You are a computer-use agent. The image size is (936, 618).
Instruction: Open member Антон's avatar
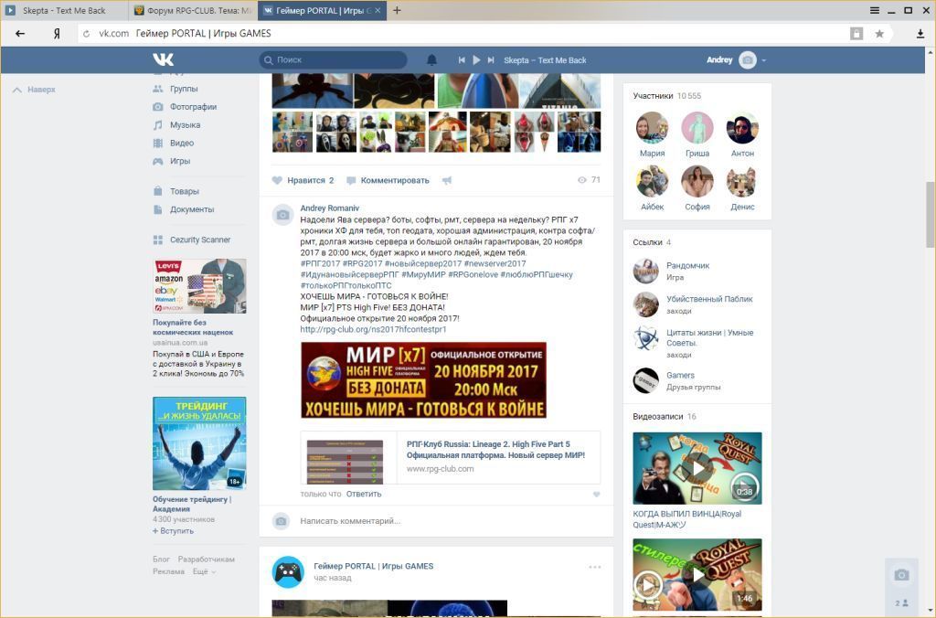(x=742, y=127)
